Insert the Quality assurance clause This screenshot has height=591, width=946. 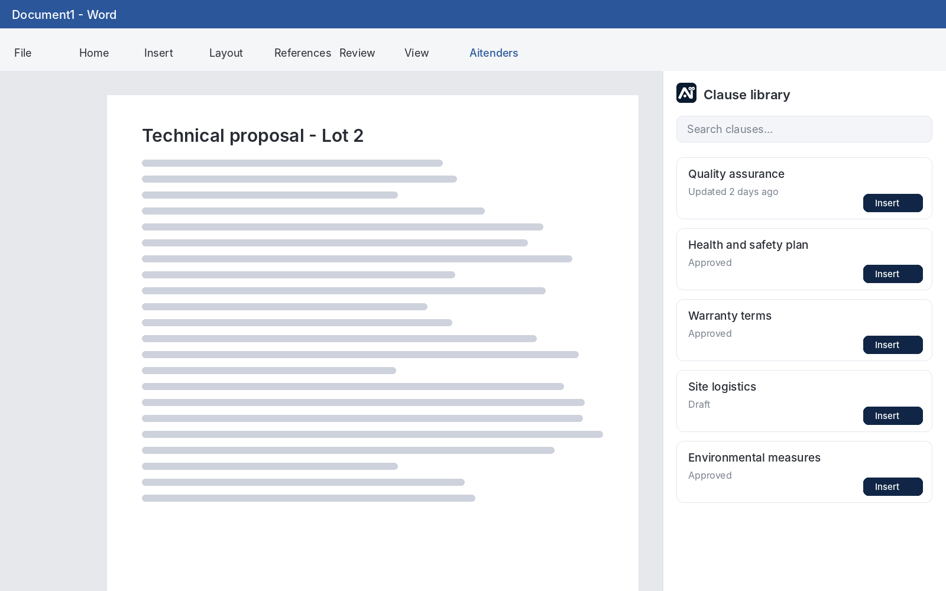(893, 203)
